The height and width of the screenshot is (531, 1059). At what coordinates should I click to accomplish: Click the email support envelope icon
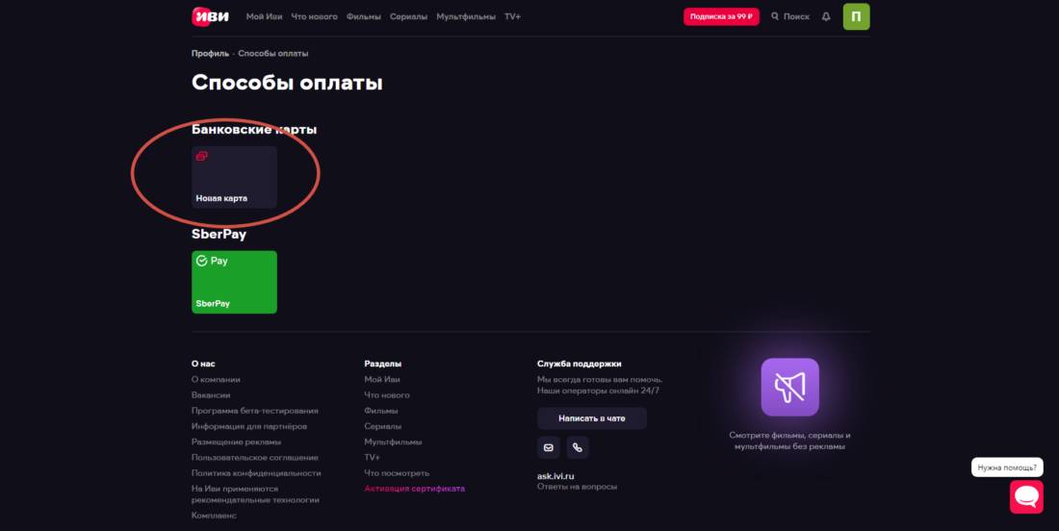point(549,447)
